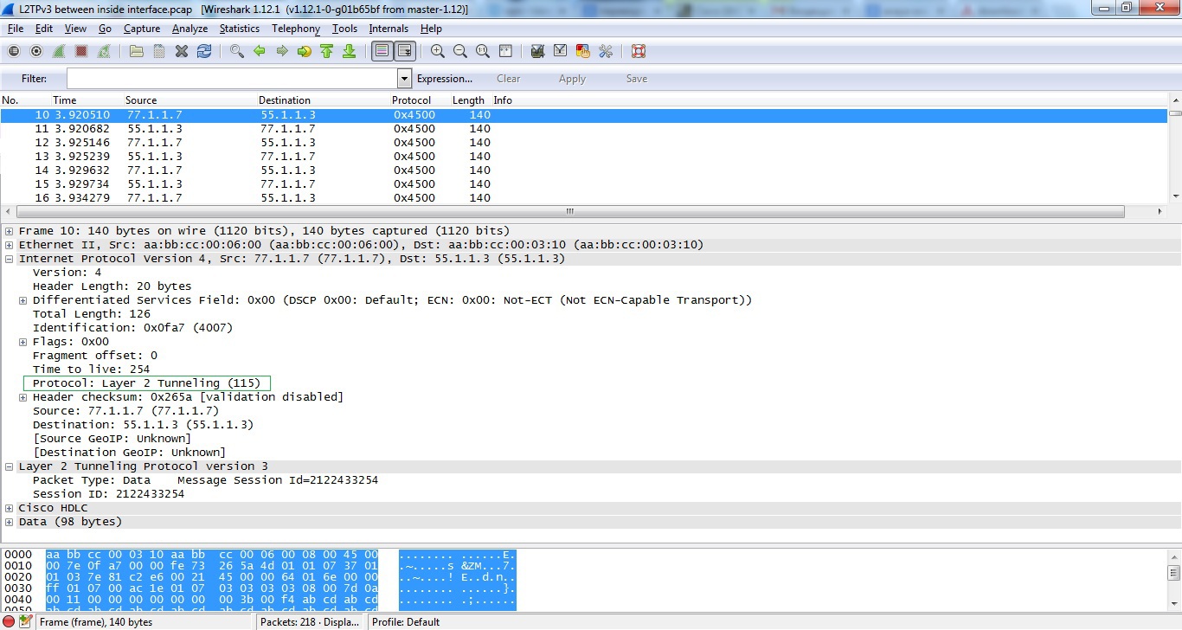1182x630 pixels.
Task: Select the Time to live: 254 line
Action: pyautogui.click(x=91, y=370)
